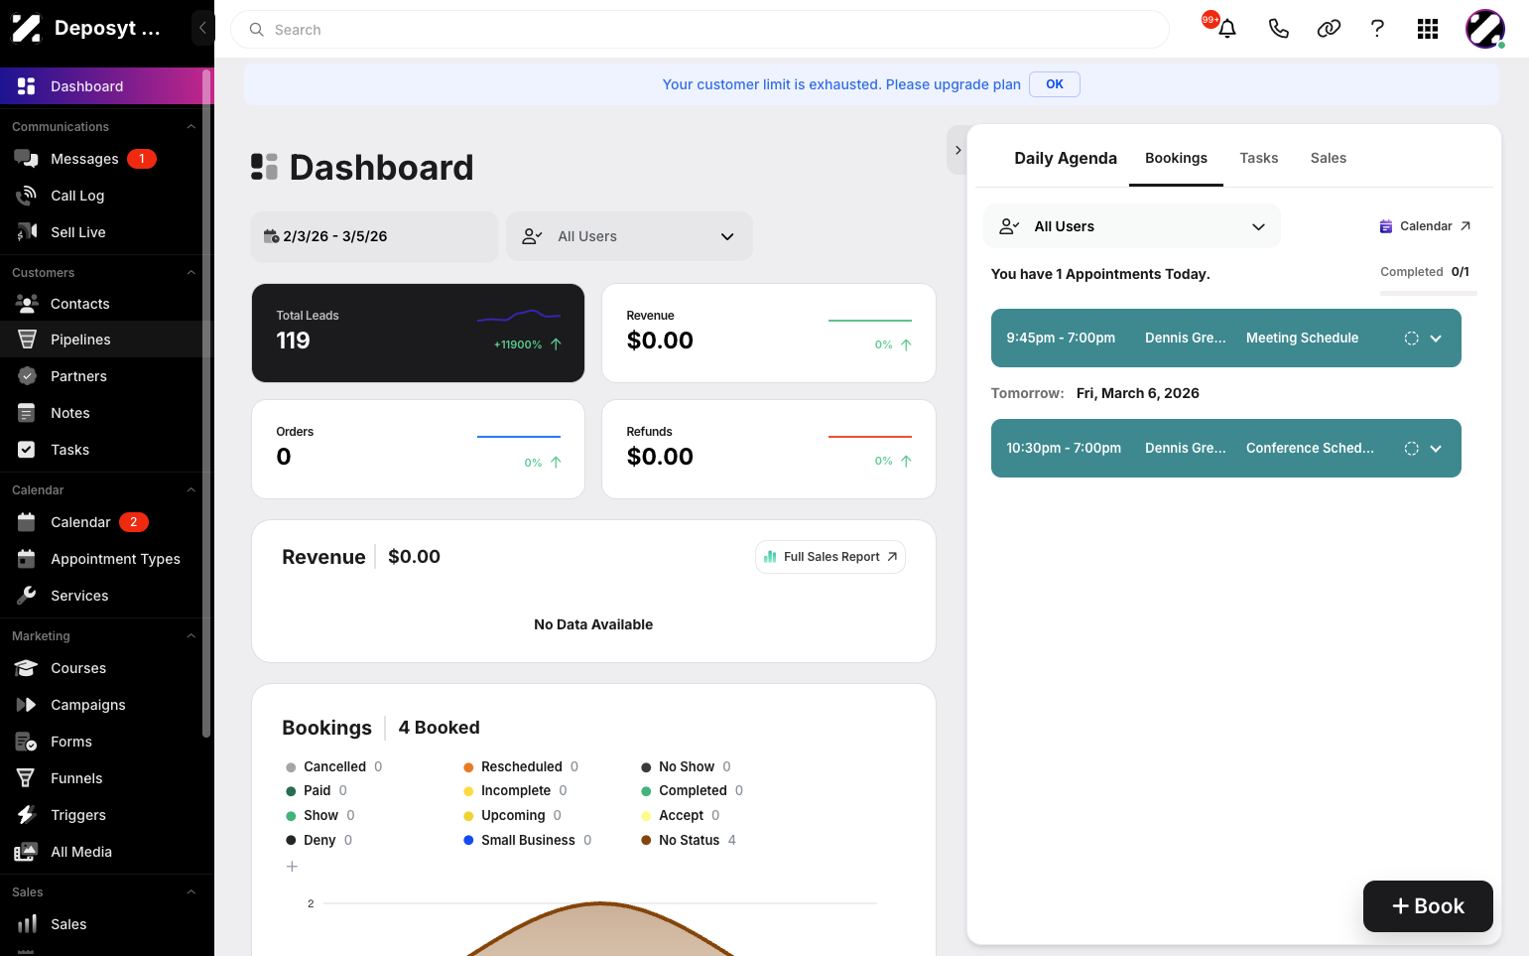This screenshot has width=1529, height=956.
Task: Switch to the Tasks tab in Daily Agenda
Action: [1258, 158]
